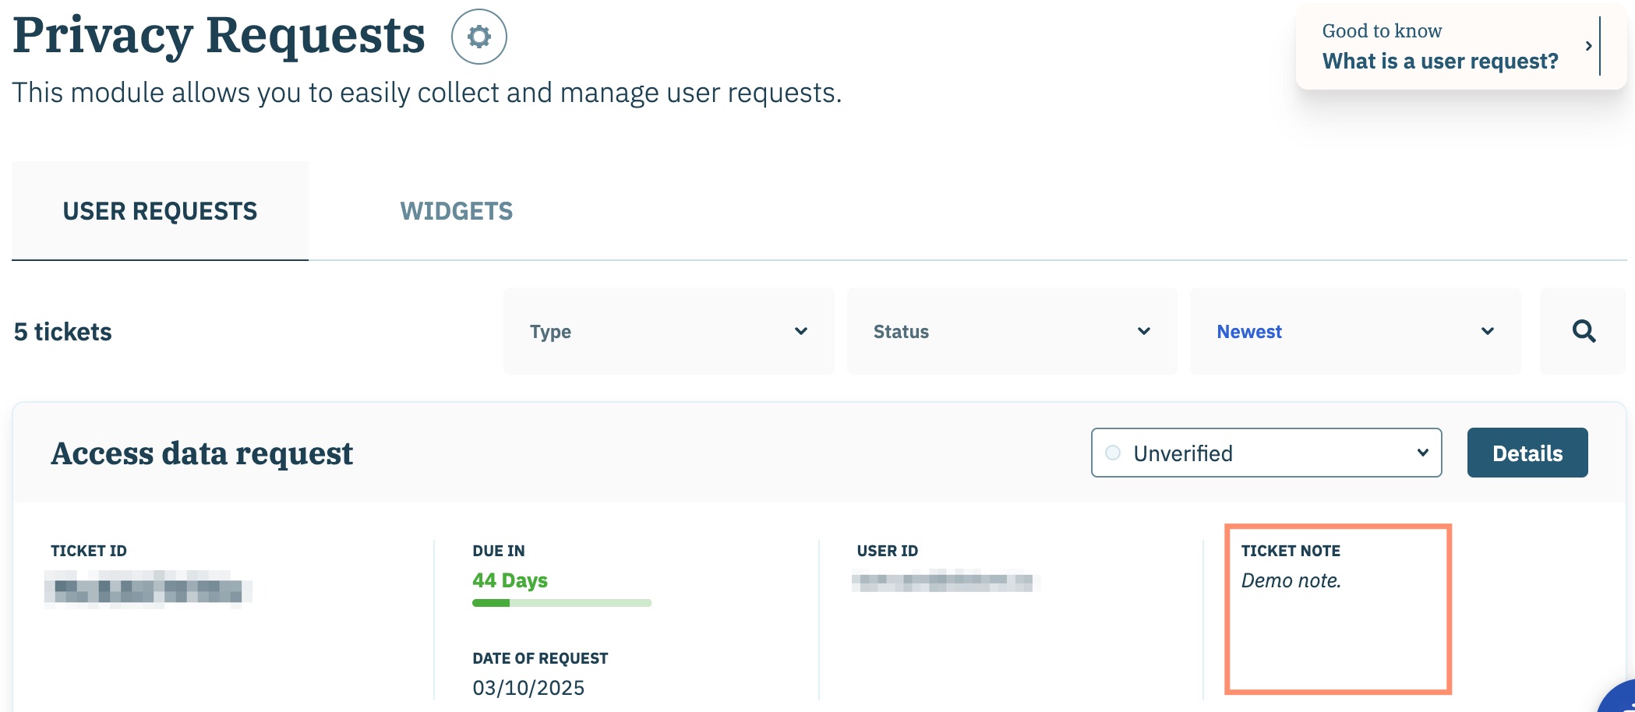Switch to the Widgets tab

456,211
